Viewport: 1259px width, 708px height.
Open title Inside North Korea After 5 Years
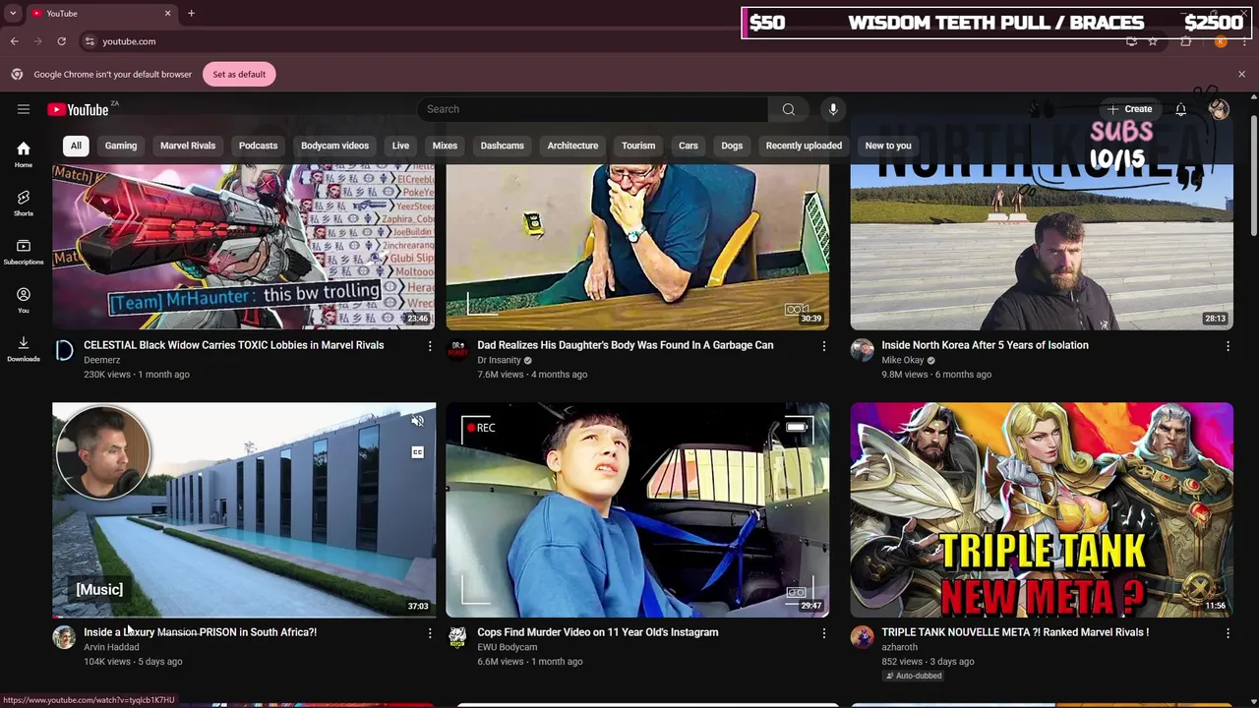[985, 345]
